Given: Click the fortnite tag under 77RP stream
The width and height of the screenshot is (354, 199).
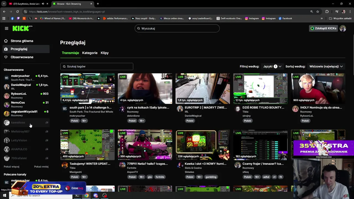Looking at the screenshot, I should (160, 177).
